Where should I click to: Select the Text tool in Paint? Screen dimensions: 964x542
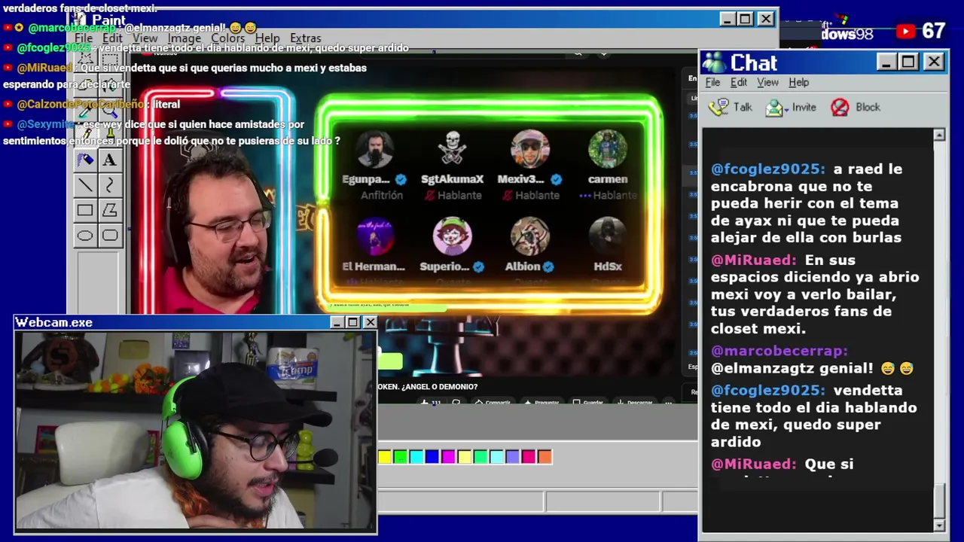click(x=109, y=160)
